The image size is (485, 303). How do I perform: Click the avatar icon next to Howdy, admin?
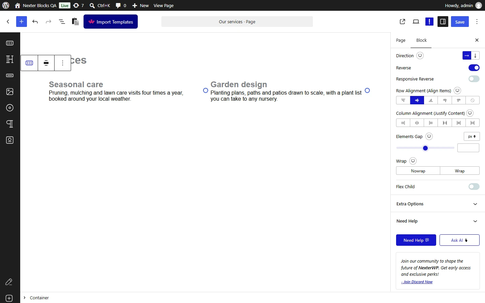479,5
